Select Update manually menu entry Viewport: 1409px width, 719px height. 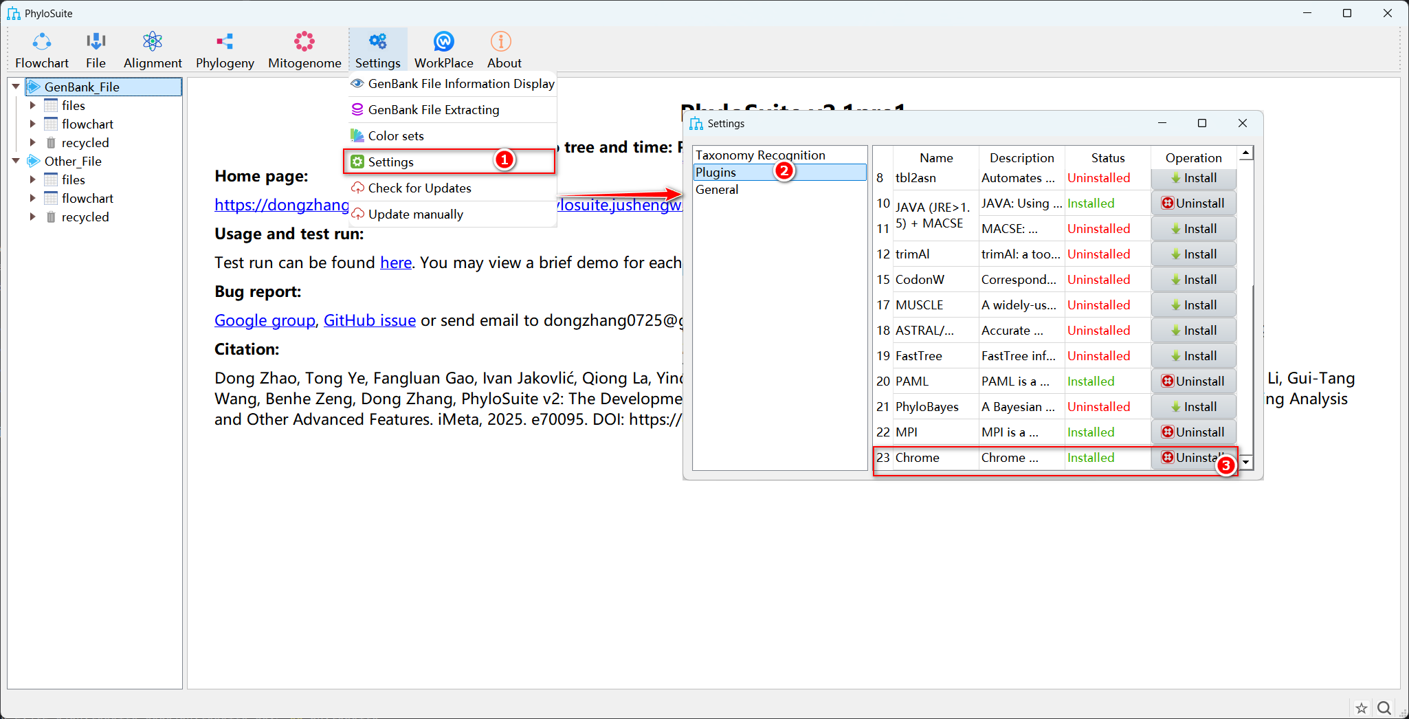[x=453, y=214]
